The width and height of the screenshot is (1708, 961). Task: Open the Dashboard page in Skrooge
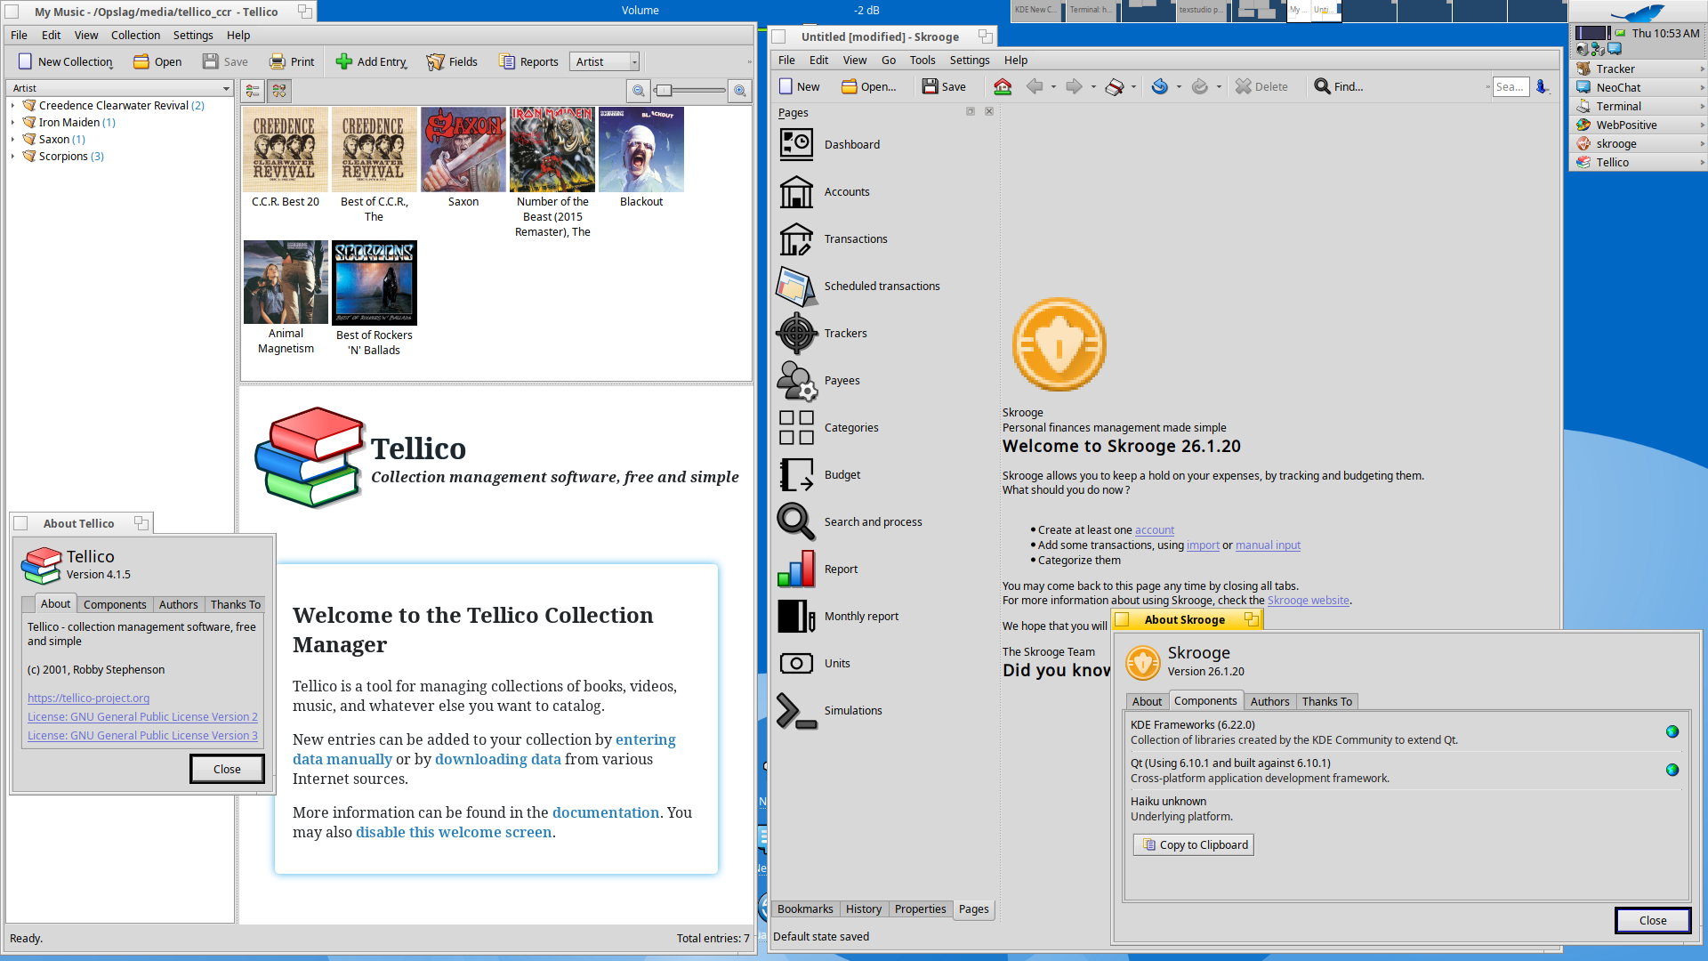pos(796,144)
